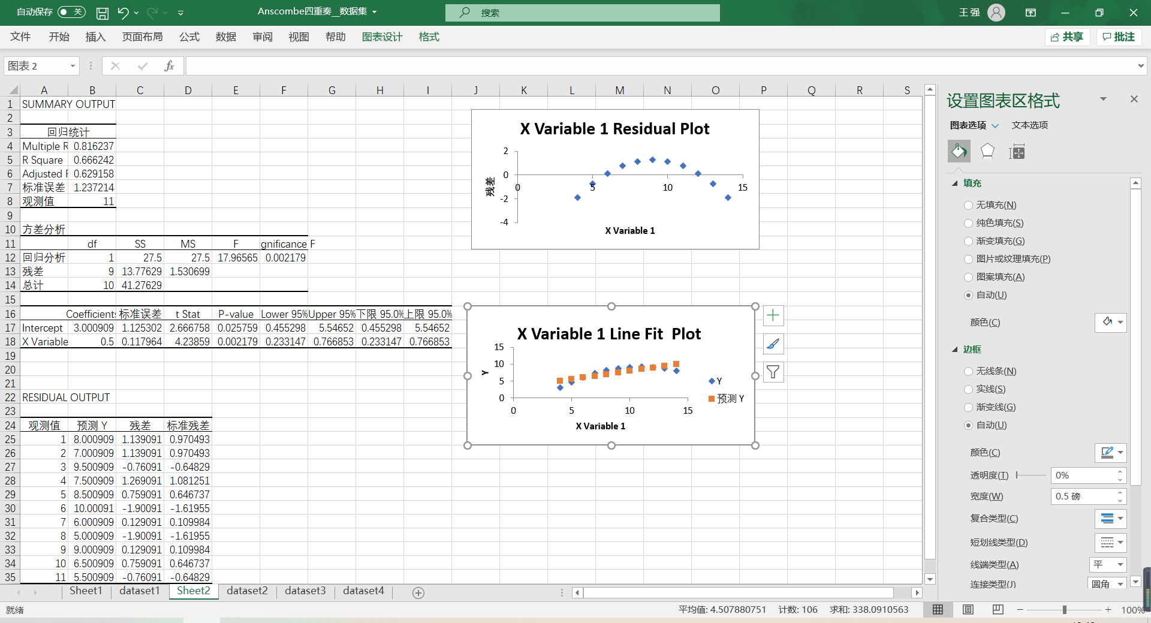The image size is (1151, 623).
Task: Click the search magnifier icon
Action: tap(465, 13)
